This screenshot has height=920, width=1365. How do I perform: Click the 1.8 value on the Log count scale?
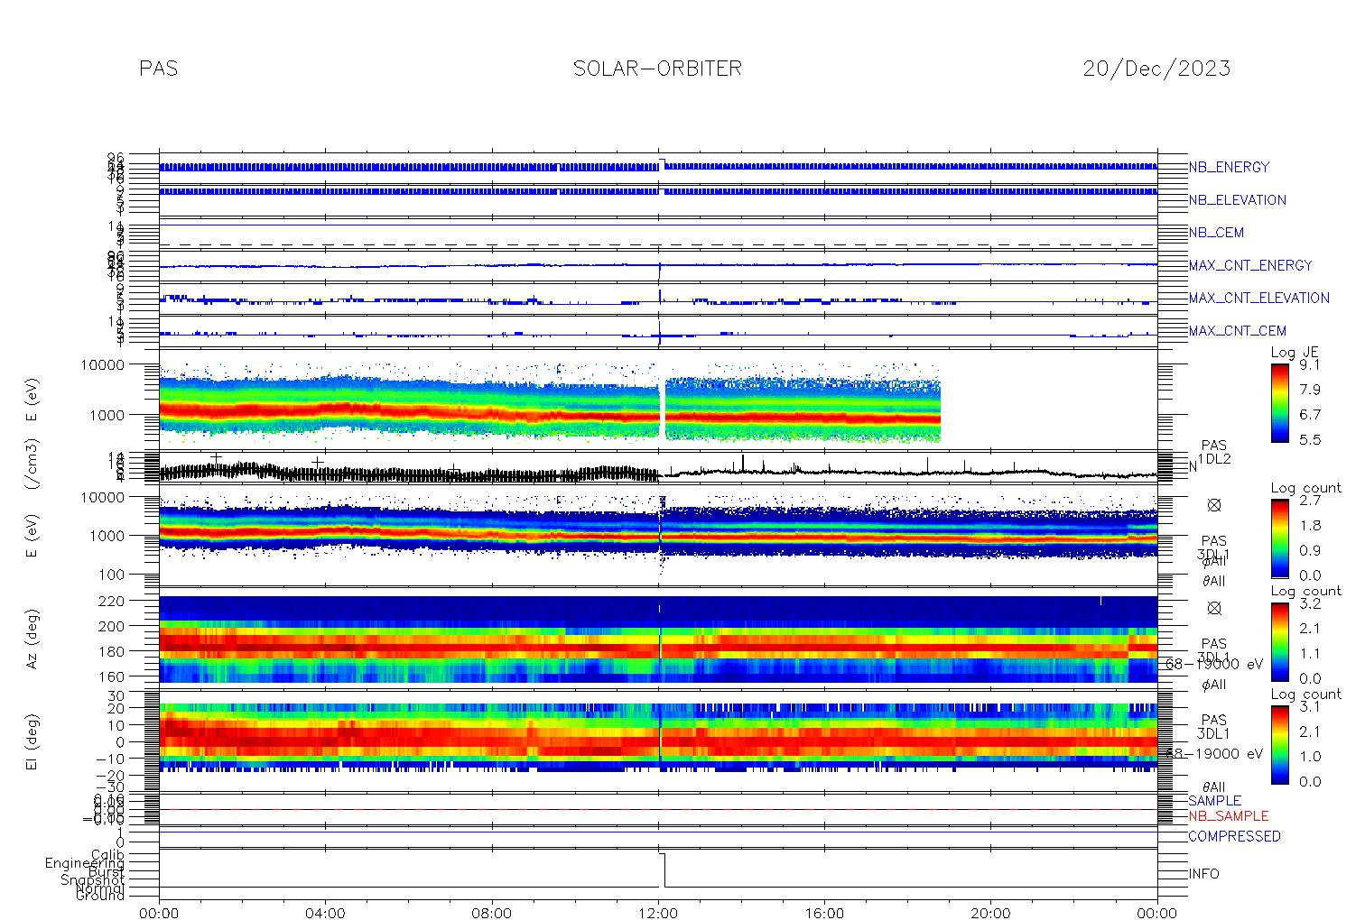click(1309, 525)
